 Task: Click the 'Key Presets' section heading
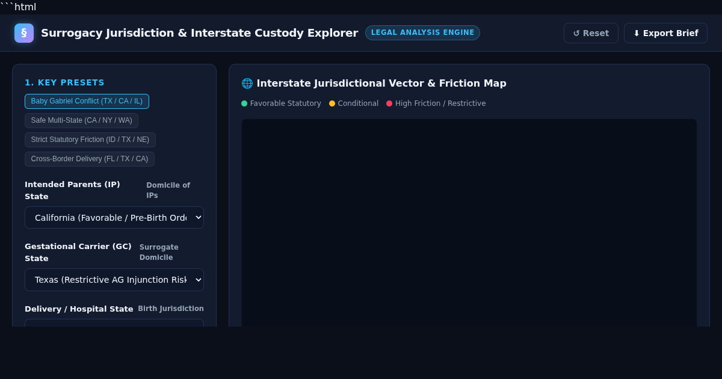coord(64,82)
